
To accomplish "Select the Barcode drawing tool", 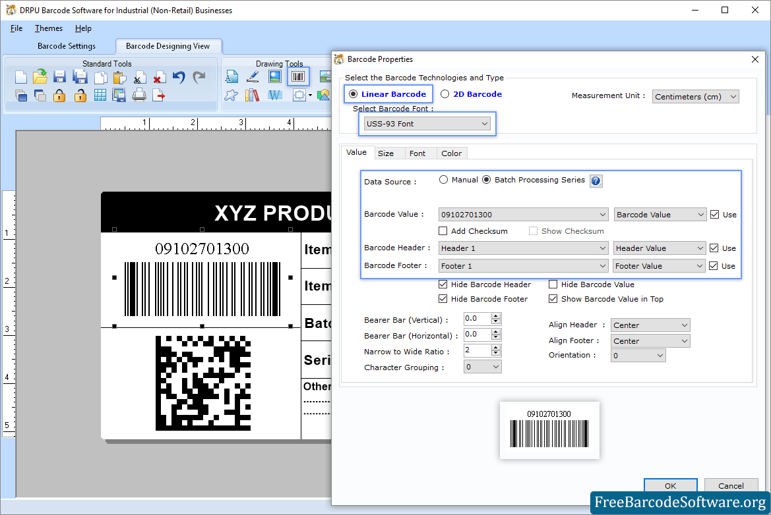I will coord(298,76).
